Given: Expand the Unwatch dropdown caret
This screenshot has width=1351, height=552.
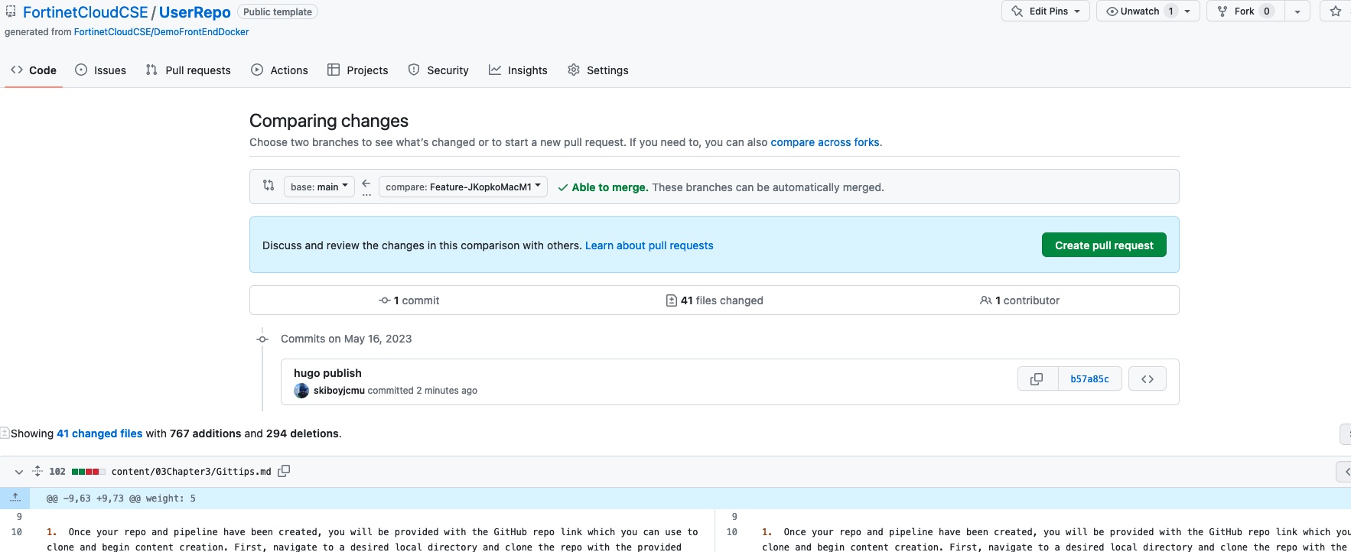Looking at the screenshot, I should coord(1187,11).
